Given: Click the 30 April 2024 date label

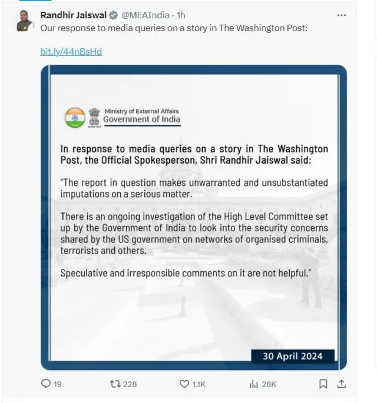Looking at the screenshot, I should [292, 356].
